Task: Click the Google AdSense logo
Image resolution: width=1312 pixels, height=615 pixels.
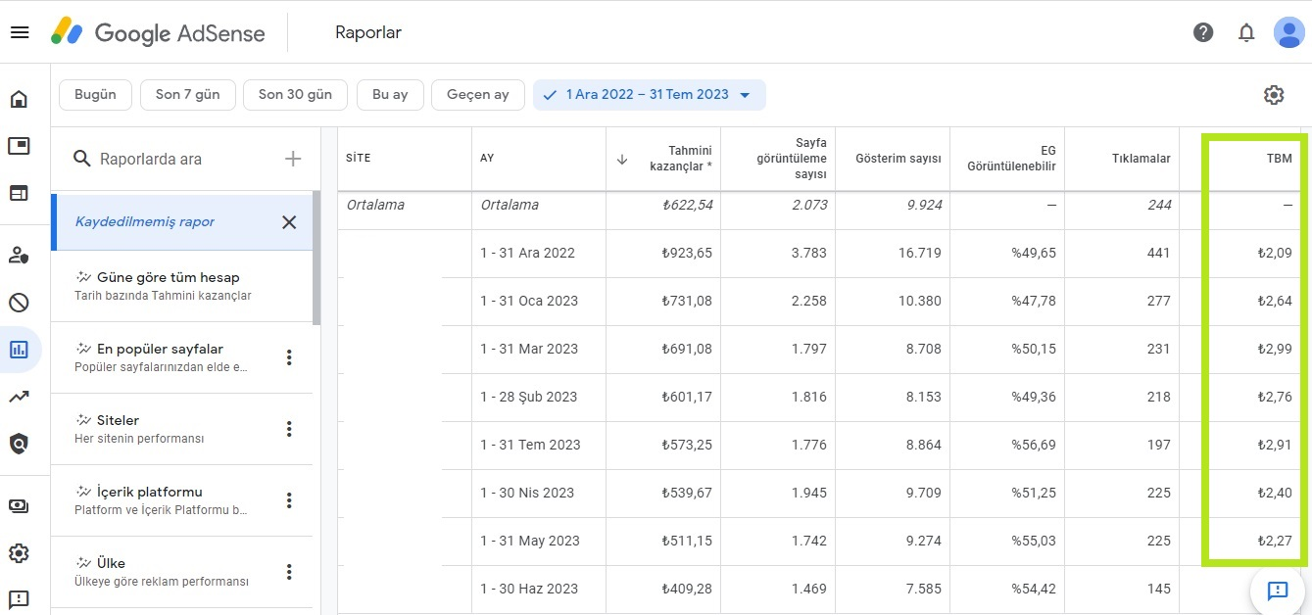Action: point(158,32)
